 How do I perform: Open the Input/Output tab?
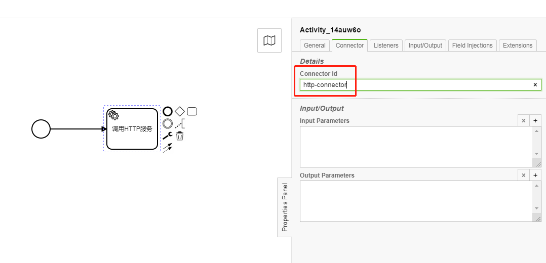(425, 45)
